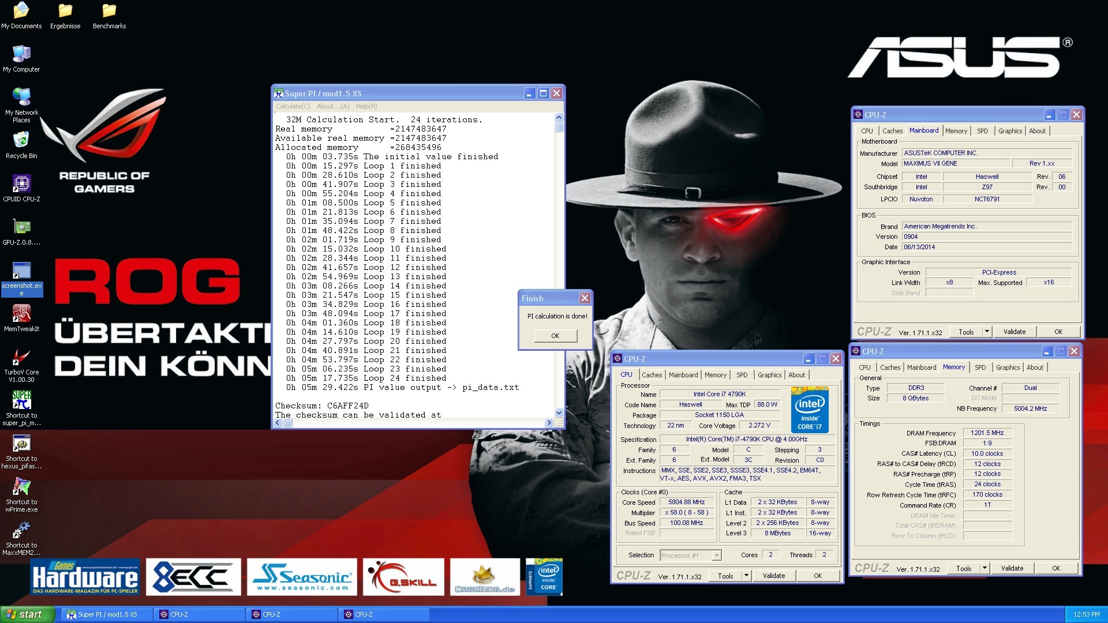Viewport: 1108px width, 623px height.
Task: Open Graphics tab in CPU window of CPU-Z
Action: (769, 375)
